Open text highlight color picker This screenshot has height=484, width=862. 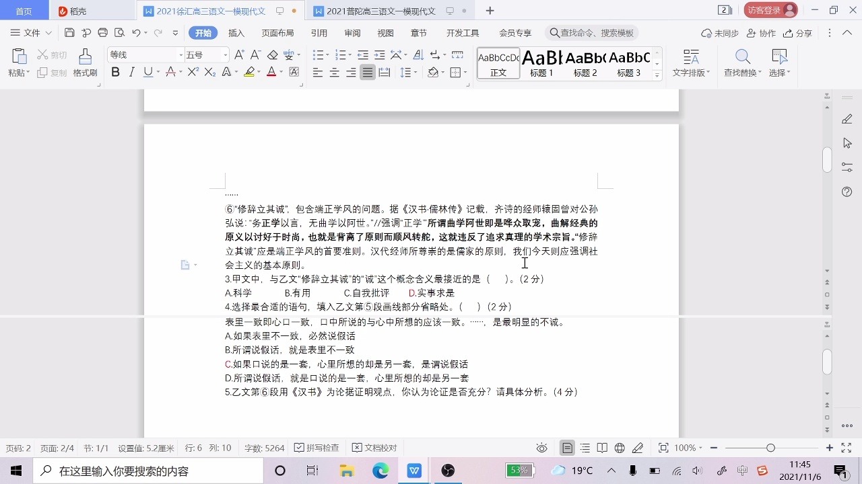pos(257,72)
